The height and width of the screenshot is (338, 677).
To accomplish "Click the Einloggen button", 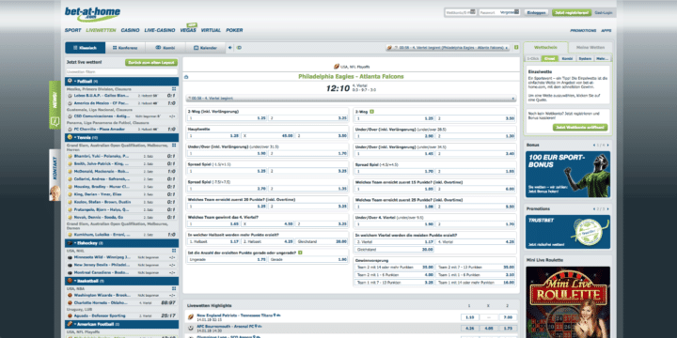I will [536, 13].
